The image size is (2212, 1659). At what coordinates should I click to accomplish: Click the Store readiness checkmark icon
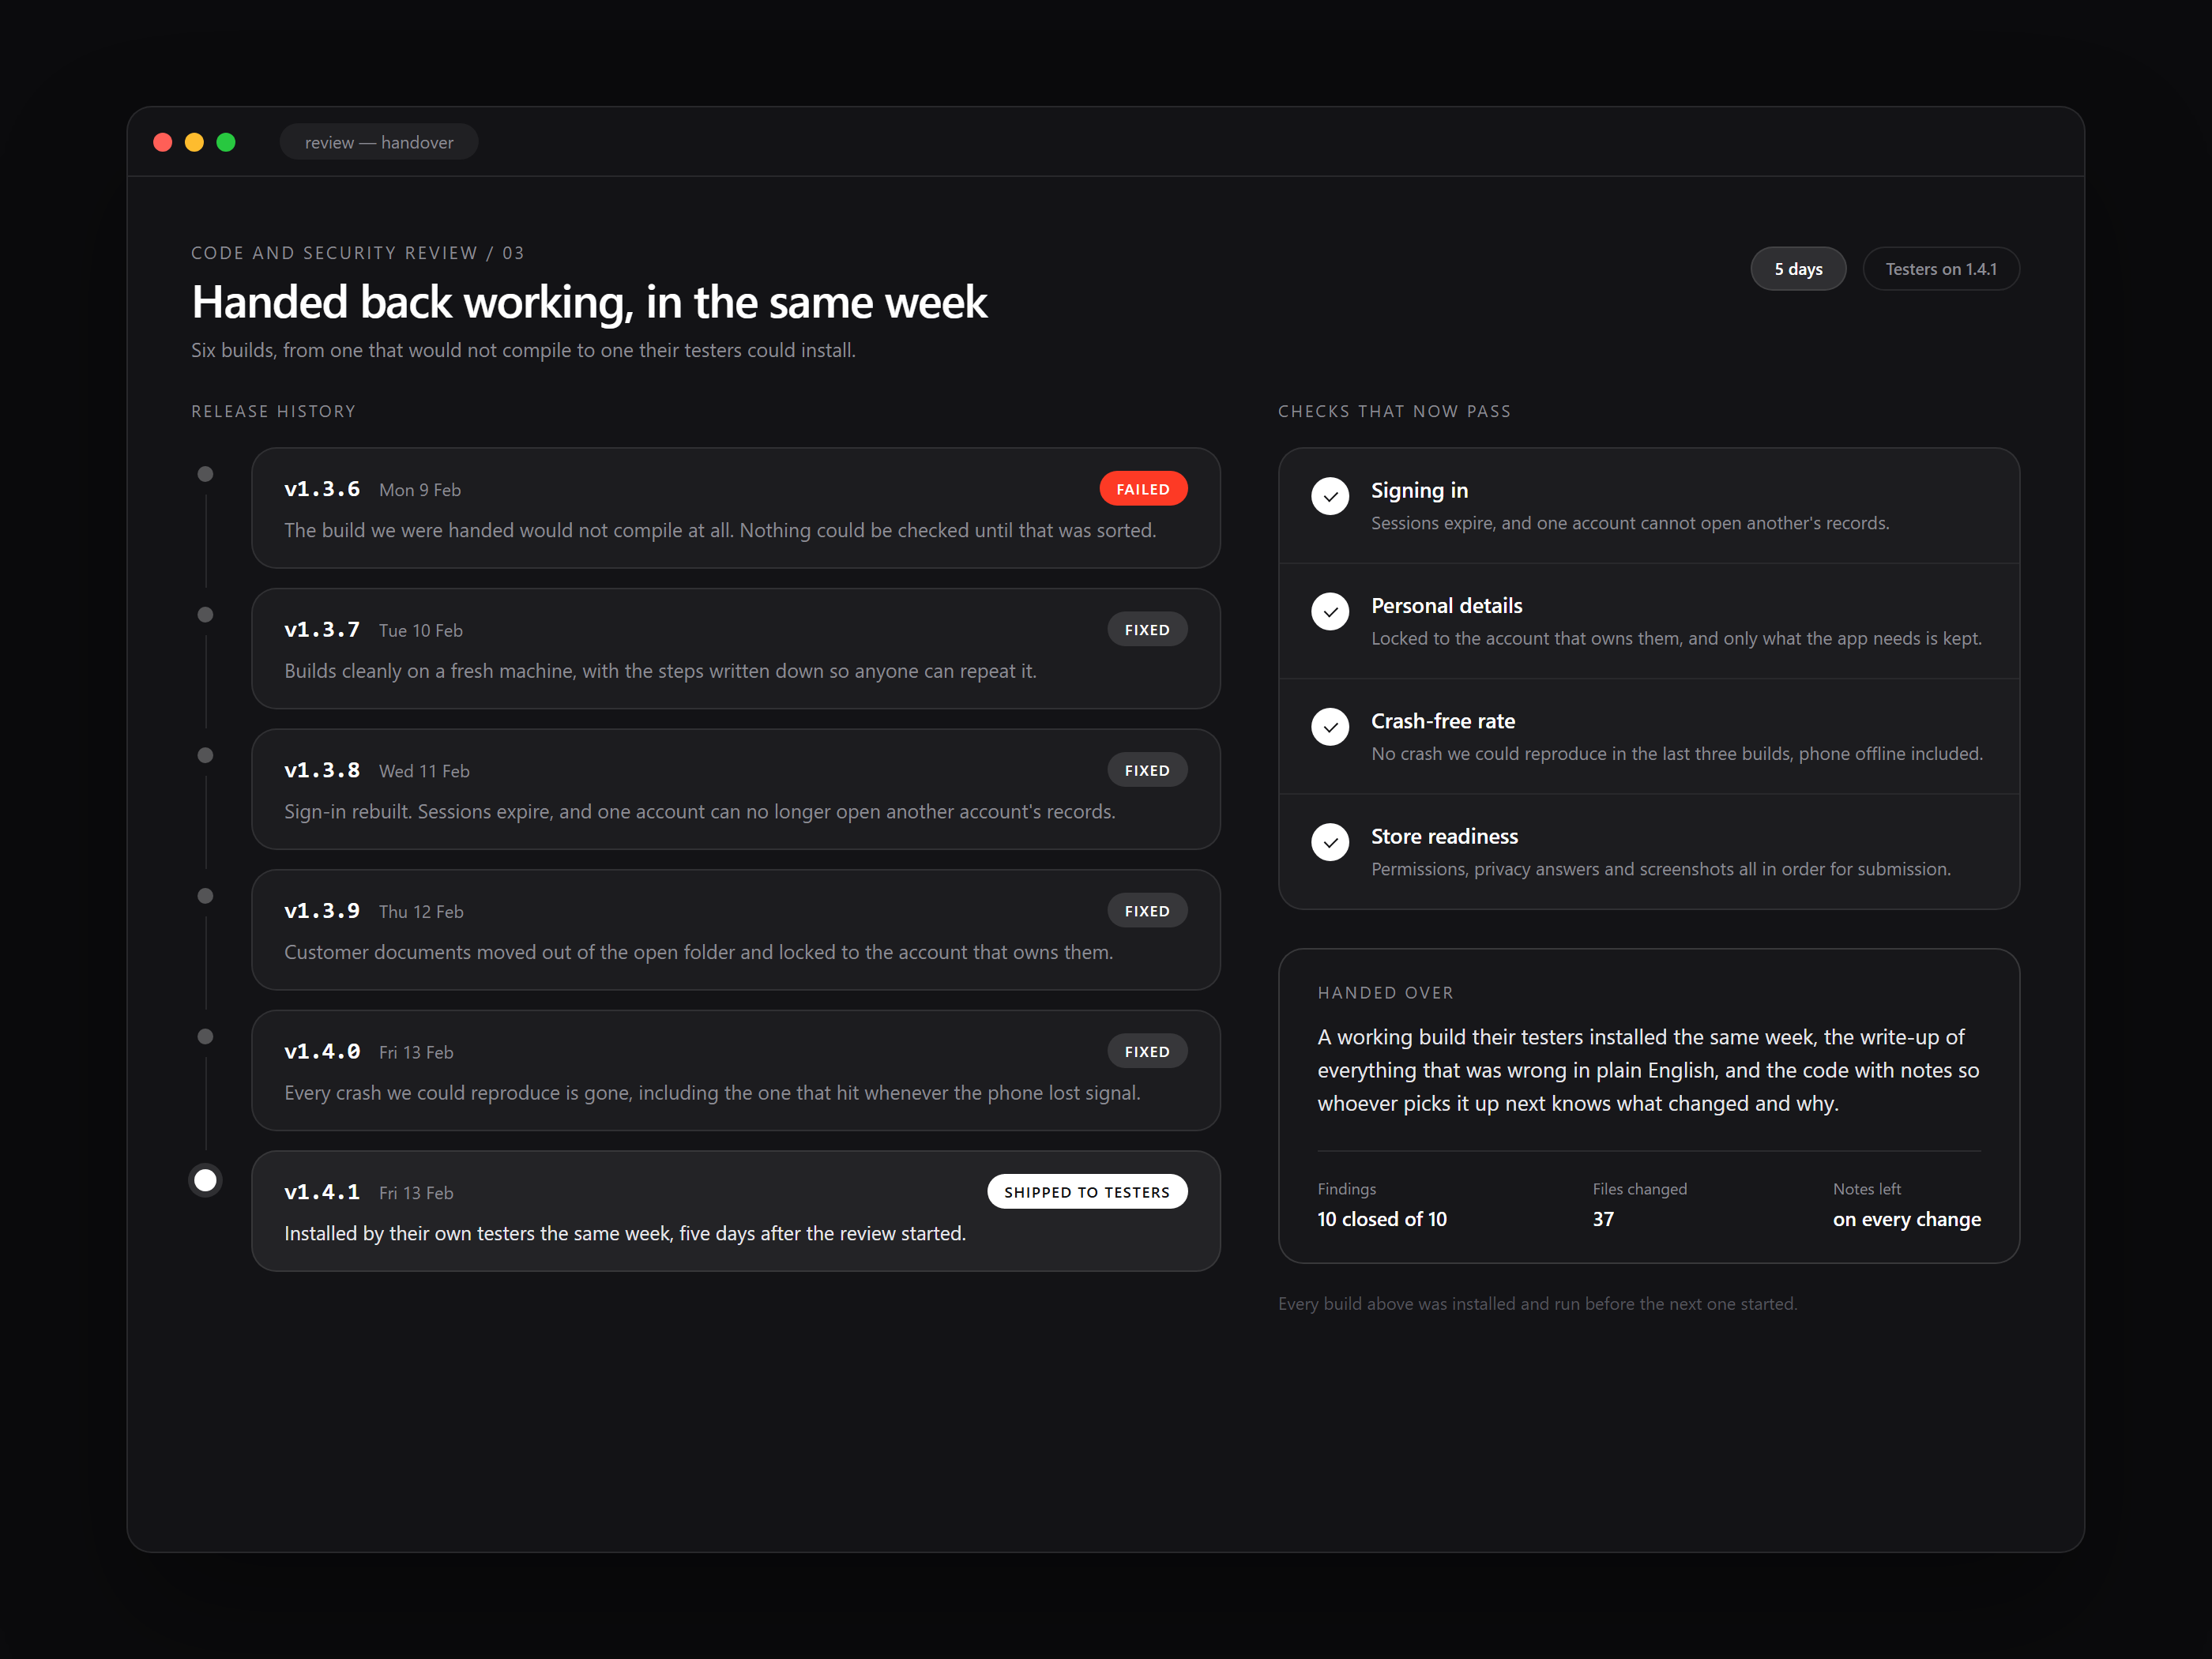(x=1330, y=842)
